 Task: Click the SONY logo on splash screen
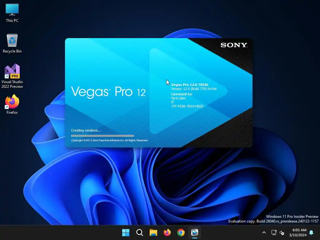(234, 45)
